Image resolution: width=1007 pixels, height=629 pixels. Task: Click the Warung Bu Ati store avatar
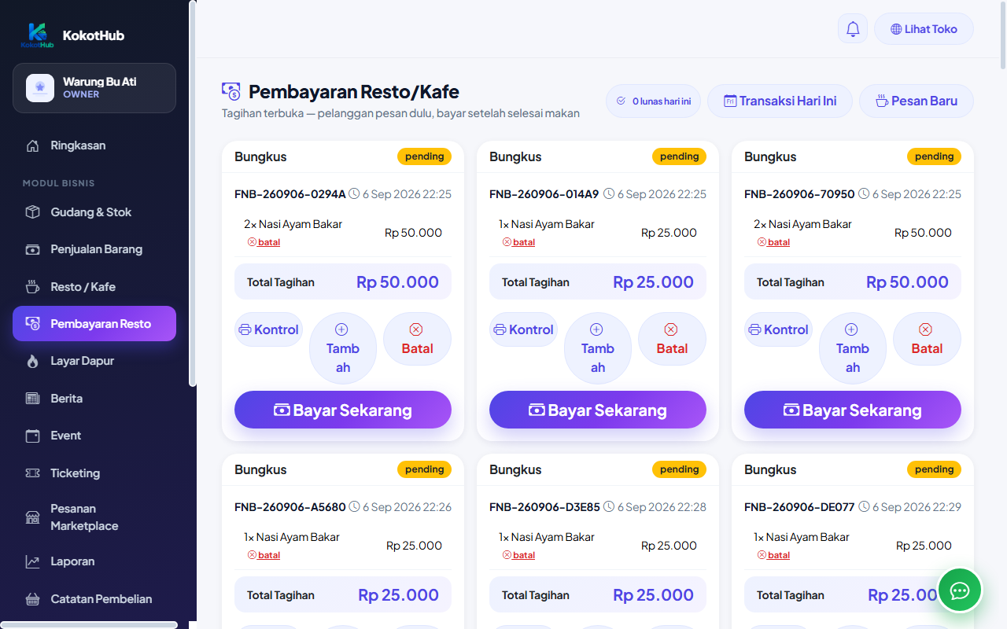(40, 88)
